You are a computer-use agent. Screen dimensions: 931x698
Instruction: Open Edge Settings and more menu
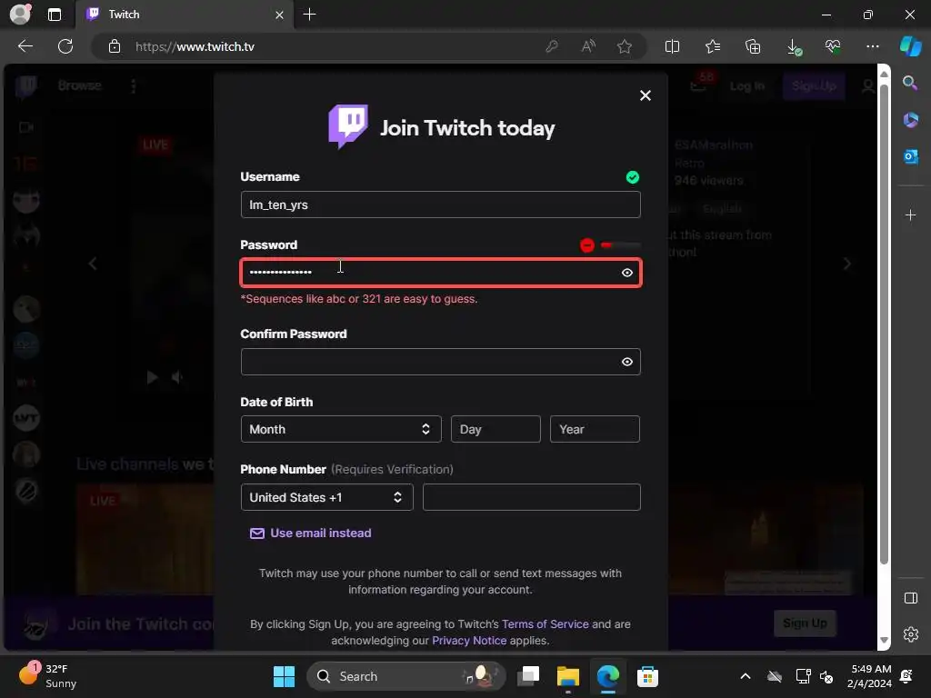click(872, 46)
